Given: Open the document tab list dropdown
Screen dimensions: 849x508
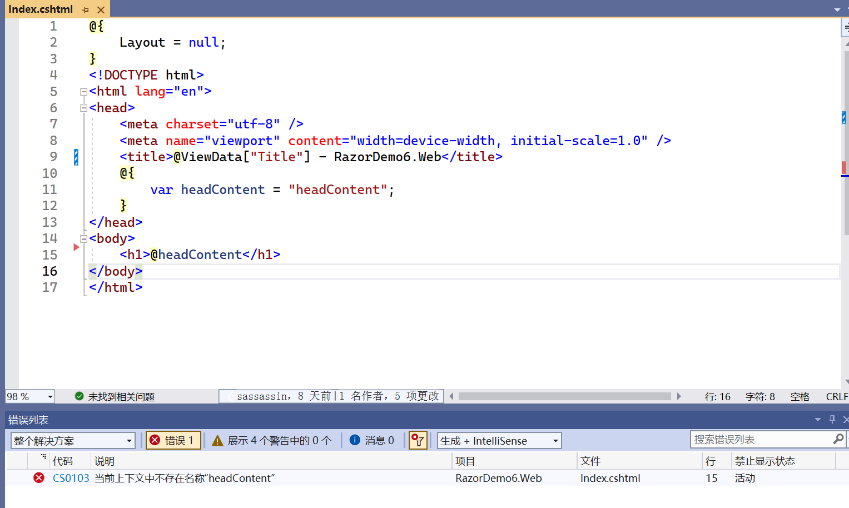Looking at the screenshot, I should [x=837, y=10].
